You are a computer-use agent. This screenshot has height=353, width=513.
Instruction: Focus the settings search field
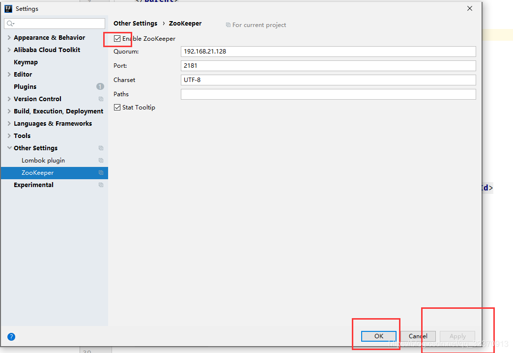(x=55, y=24)
